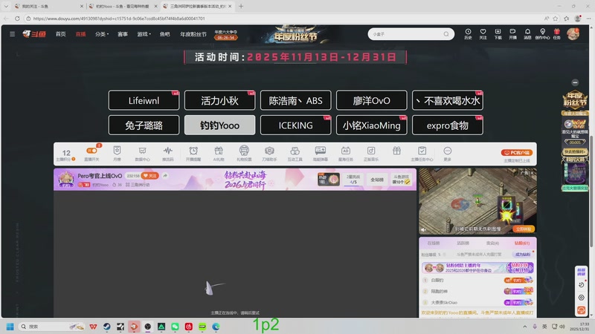Screen dimensions: 595x334
Task: Switch to the 活跃榜 tab
Action: [463, 243]
